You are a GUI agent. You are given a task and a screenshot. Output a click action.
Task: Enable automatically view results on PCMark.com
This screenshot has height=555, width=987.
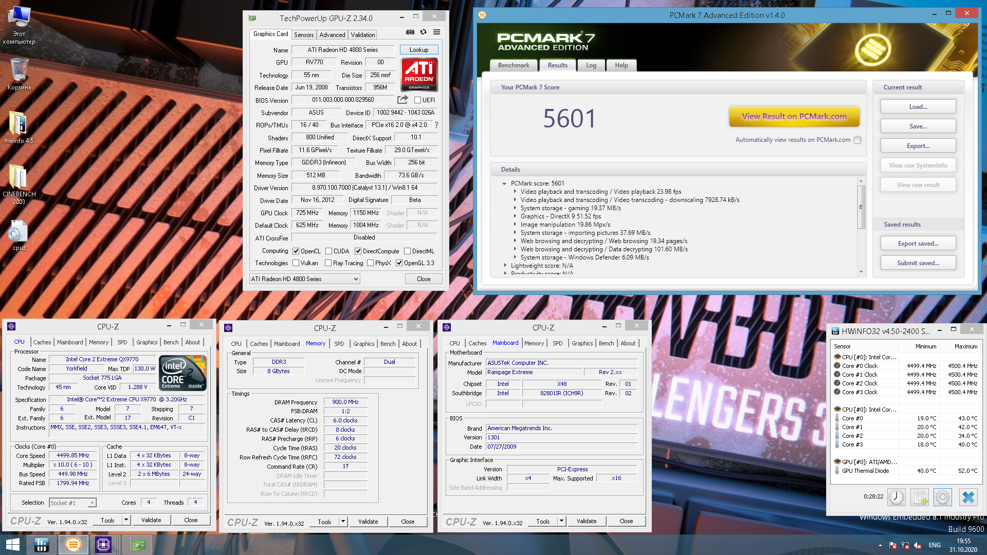tap(857, 140)
